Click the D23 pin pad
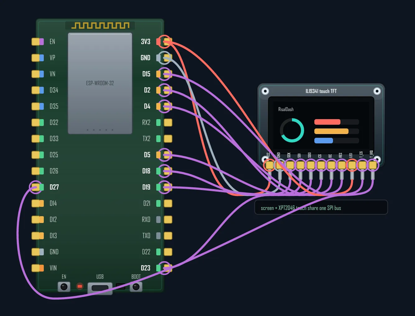415x316 pixels. point(168,268)
